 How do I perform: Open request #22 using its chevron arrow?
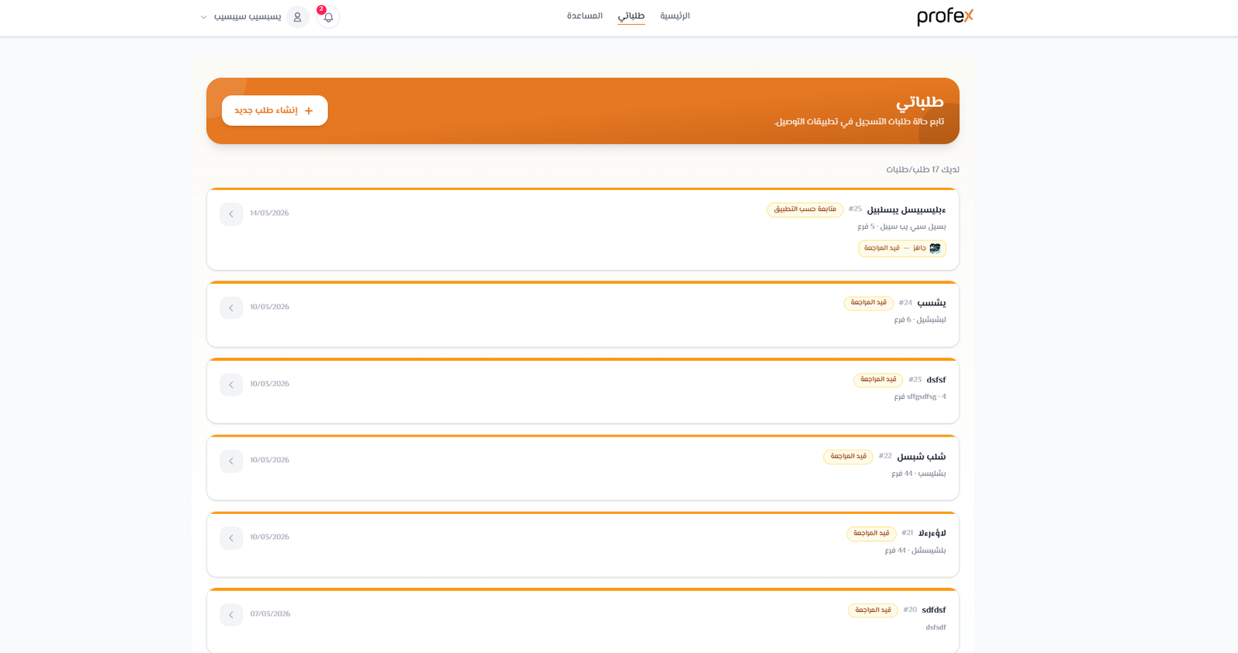[x=231, y=461]
